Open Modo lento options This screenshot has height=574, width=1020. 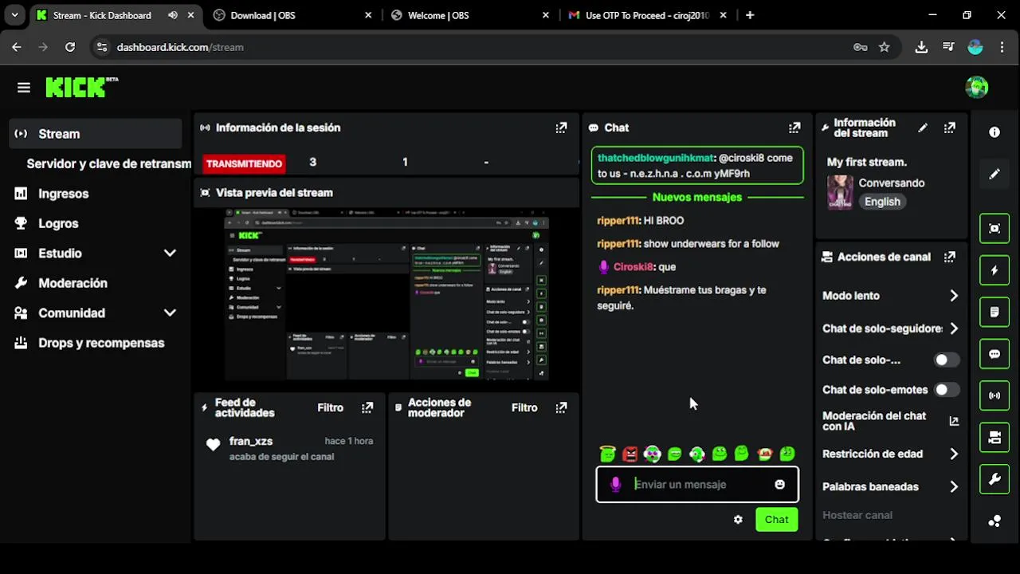tap(890, 296)
